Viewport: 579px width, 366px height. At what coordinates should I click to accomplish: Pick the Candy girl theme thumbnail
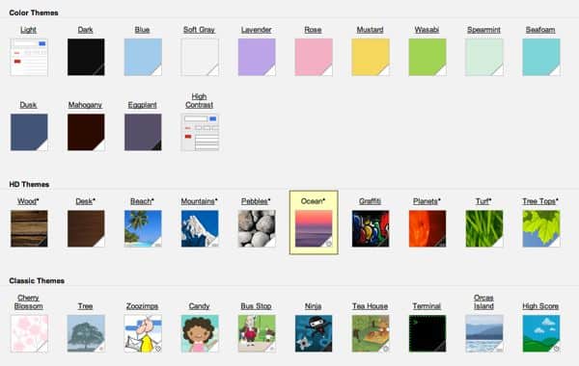pos(200,333)
